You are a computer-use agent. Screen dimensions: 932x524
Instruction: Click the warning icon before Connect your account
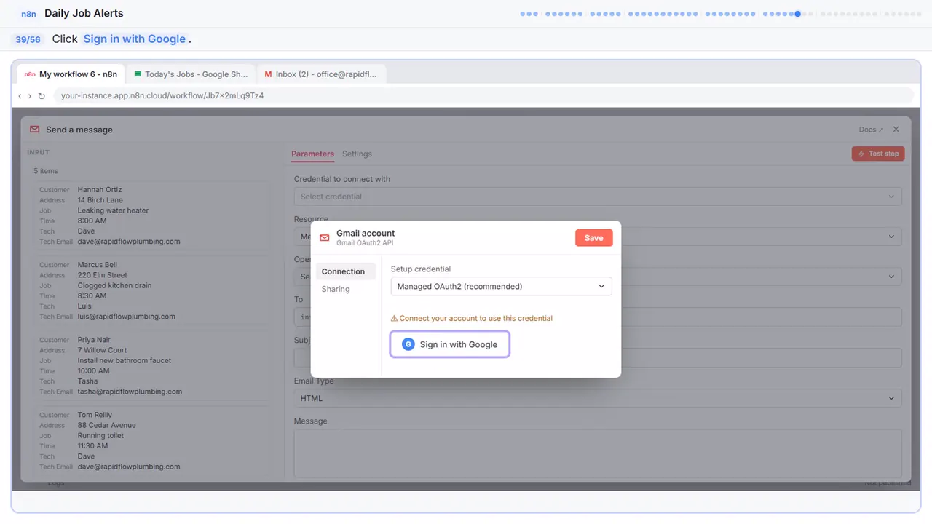coord(394,318)
